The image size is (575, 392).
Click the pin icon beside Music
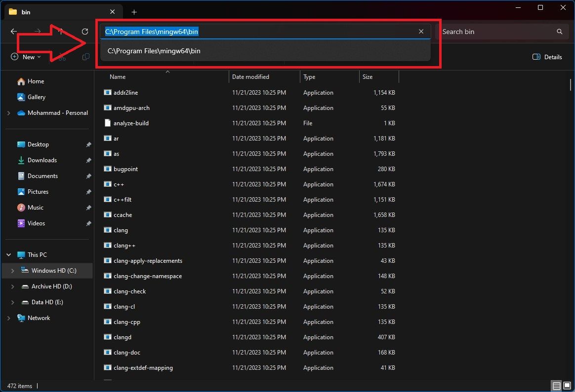click(x=88, y=208)
